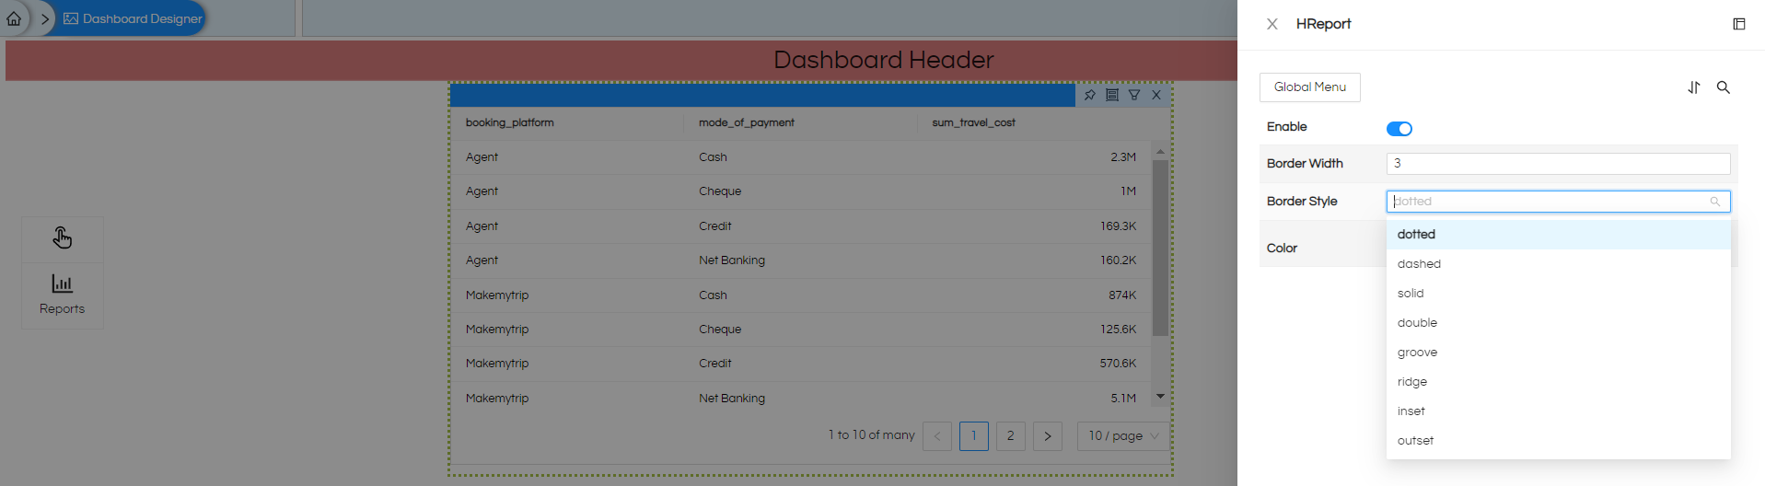Screen dimensions: 1765x486
Task: Click the booking_platform column header
Action: coord(510,122)
